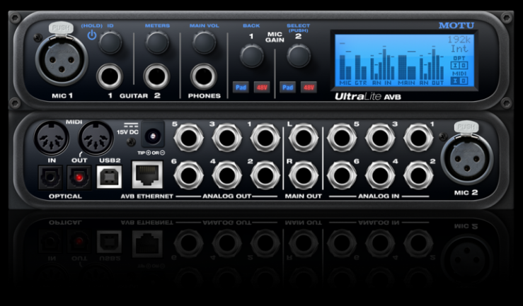This screenshot has width=523, height=306.
Task: Click the blue LCD meter display
Action: (404, 60)
